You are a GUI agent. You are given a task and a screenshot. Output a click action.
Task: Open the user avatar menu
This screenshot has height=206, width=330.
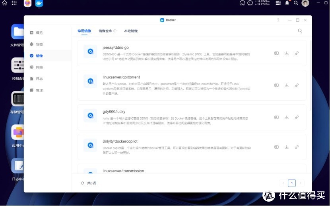pyautogui.click(x=305, y=3)
